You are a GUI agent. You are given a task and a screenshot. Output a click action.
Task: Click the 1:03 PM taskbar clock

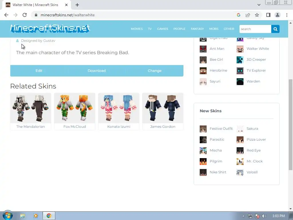[x=278, y=216]
